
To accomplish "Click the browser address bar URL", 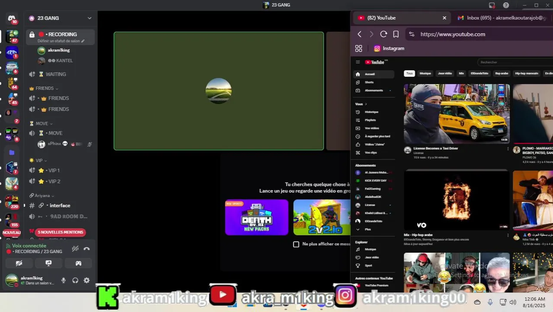I will pyautogui.click(x=453, y=34).
